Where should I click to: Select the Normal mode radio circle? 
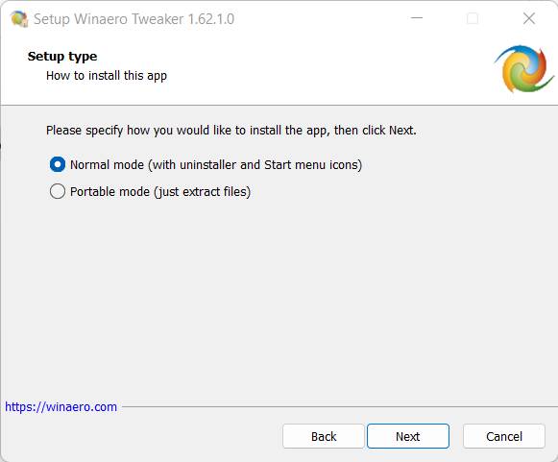click(58, 164)
